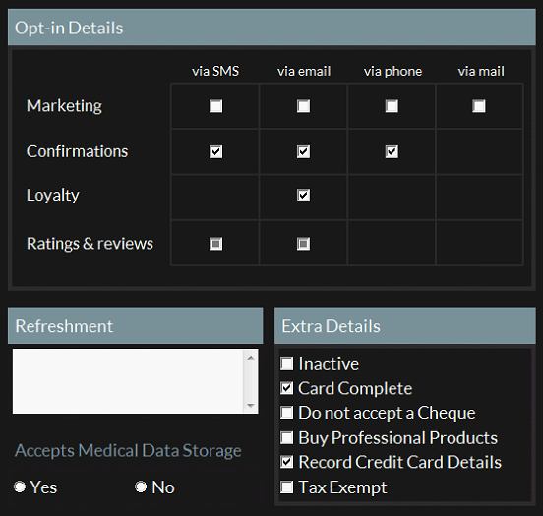
Task: Select No for Medical Data Storage
Action: click(141, 487)
